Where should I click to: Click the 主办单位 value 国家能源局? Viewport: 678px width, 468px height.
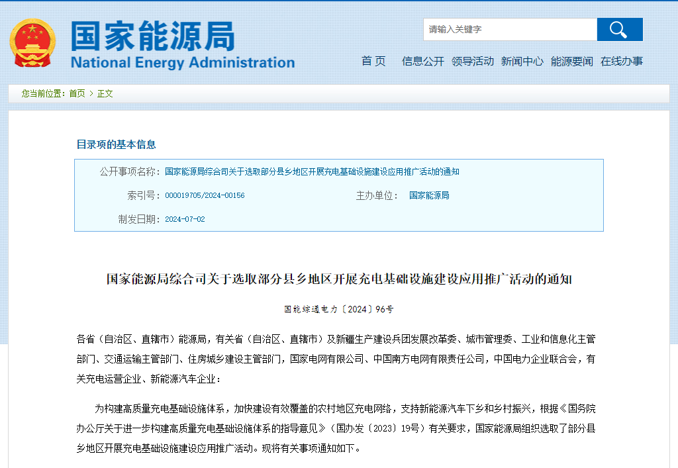[429, 195]
